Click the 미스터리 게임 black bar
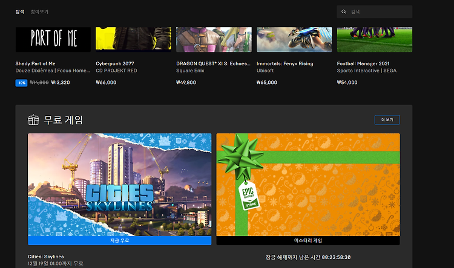This screenshot has width=454, height=268. pyautogui.click(x=308, y=240)
